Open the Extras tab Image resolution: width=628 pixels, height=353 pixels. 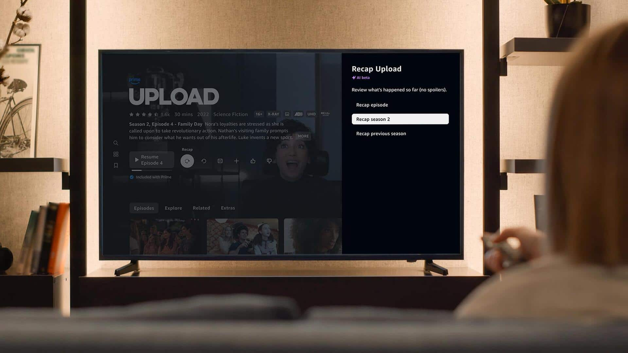coord(228,208)
